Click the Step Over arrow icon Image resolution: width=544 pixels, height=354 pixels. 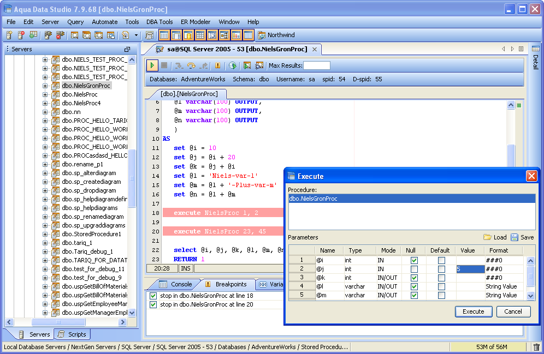coord(191,65)
